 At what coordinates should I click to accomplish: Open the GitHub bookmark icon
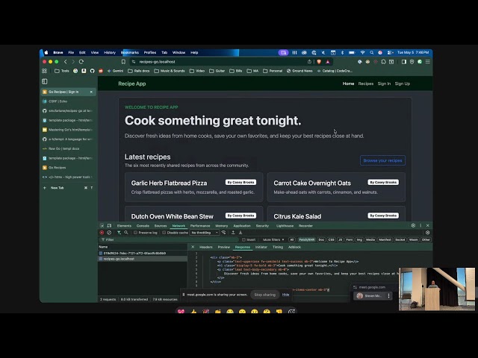(92, 71)
